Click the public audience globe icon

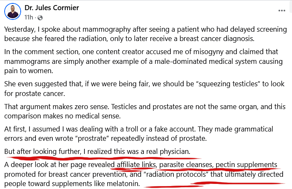(x=40, y=17)
